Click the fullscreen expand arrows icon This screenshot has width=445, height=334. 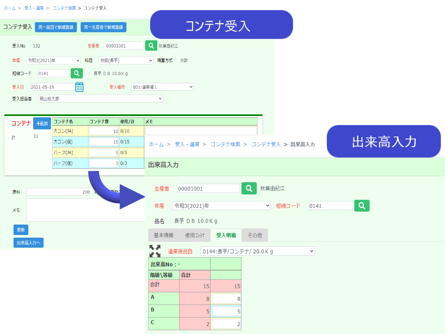coord(155,251)
